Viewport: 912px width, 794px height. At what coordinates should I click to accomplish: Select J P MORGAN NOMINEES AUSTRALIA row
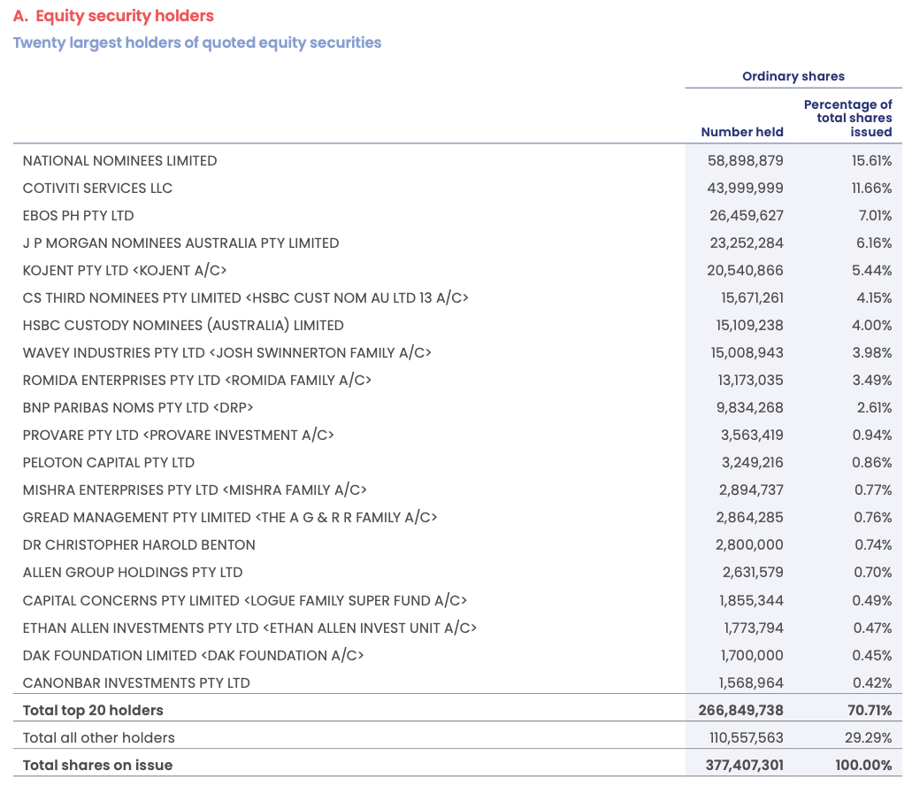tap(180, 243)
